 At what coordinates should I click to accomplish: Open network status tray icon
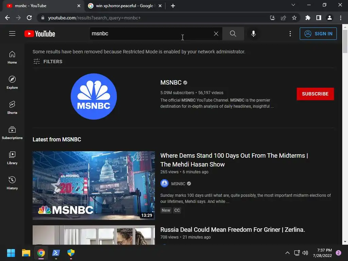297,253
